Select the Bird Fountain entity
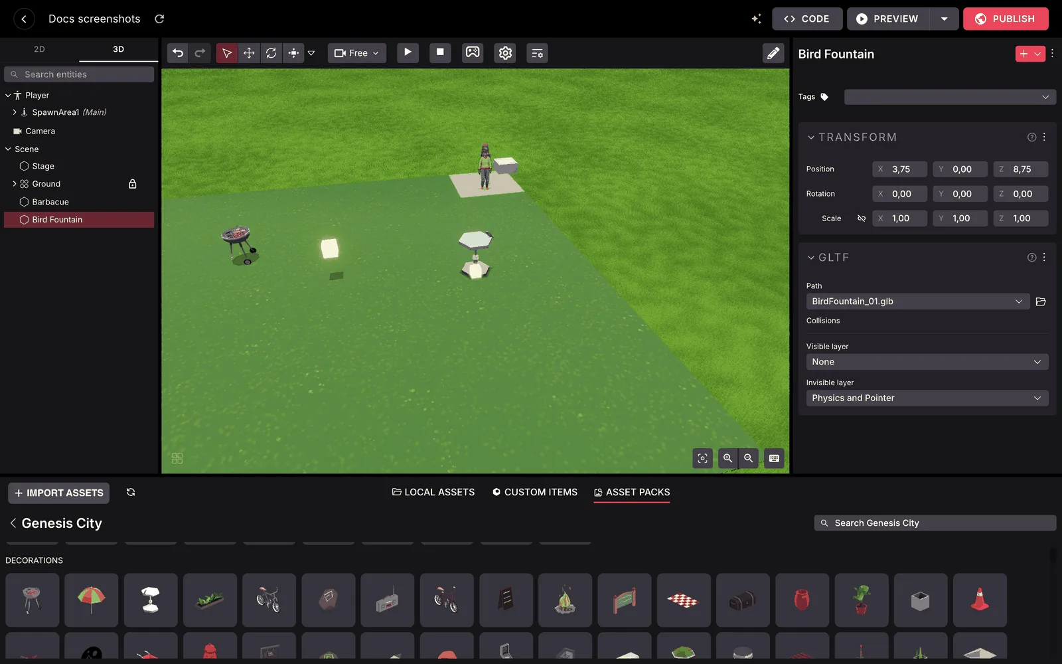This screenshot has height=664, width=1062. coord(79,220)
